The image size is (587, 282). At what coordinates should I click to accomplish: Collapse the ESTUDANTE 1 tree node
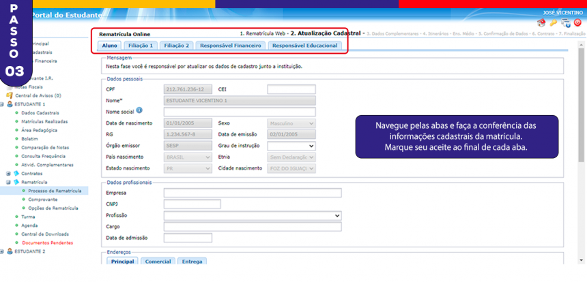(2, 104)
